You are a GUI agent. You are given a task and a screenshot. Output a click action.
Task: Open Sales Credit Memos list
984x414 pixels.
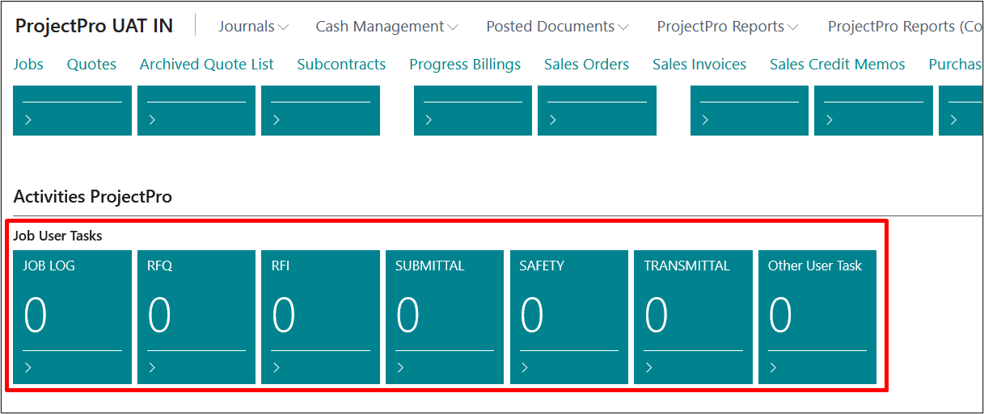tap(838, 65)
